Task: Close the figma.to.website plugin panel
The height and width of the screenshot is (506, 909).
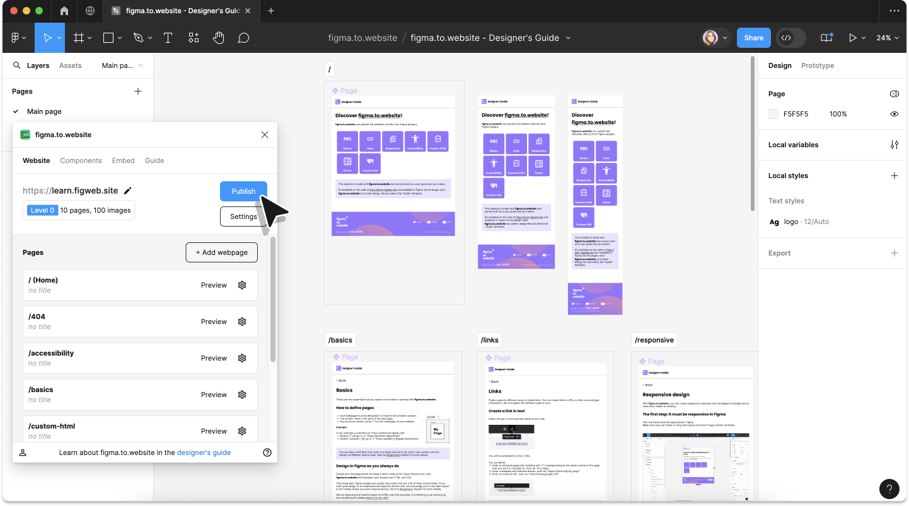Action: point(265,135)
